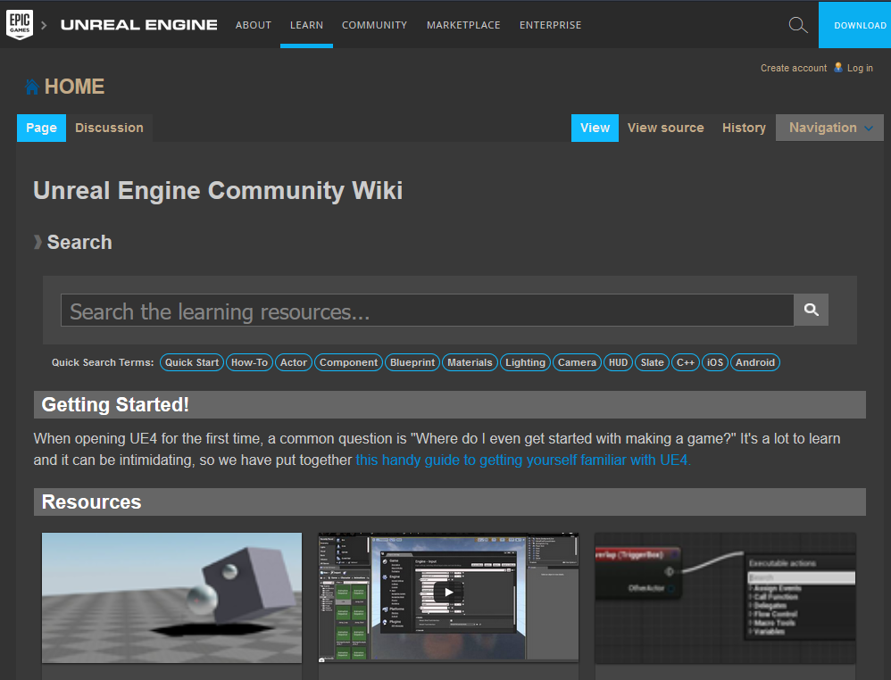
Task: Click the HOME title link
Action: [74, 87]
